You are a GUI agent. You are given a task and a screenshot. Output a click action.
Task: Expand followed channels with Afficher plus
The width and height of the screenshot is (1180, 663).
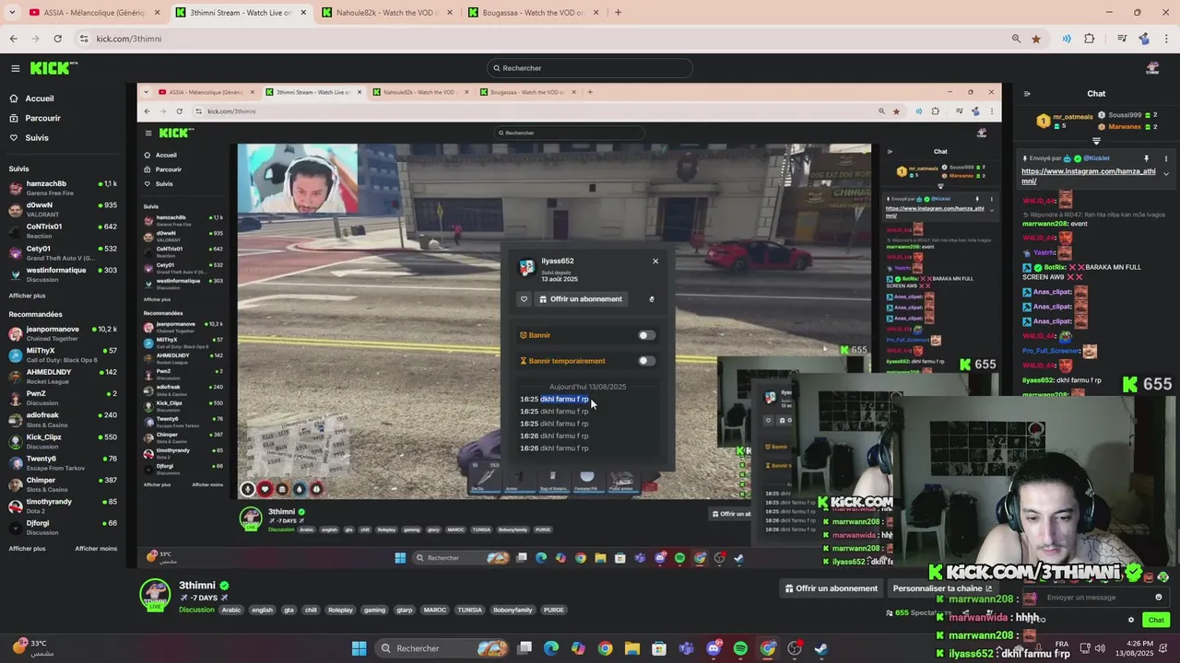point(27,296)
